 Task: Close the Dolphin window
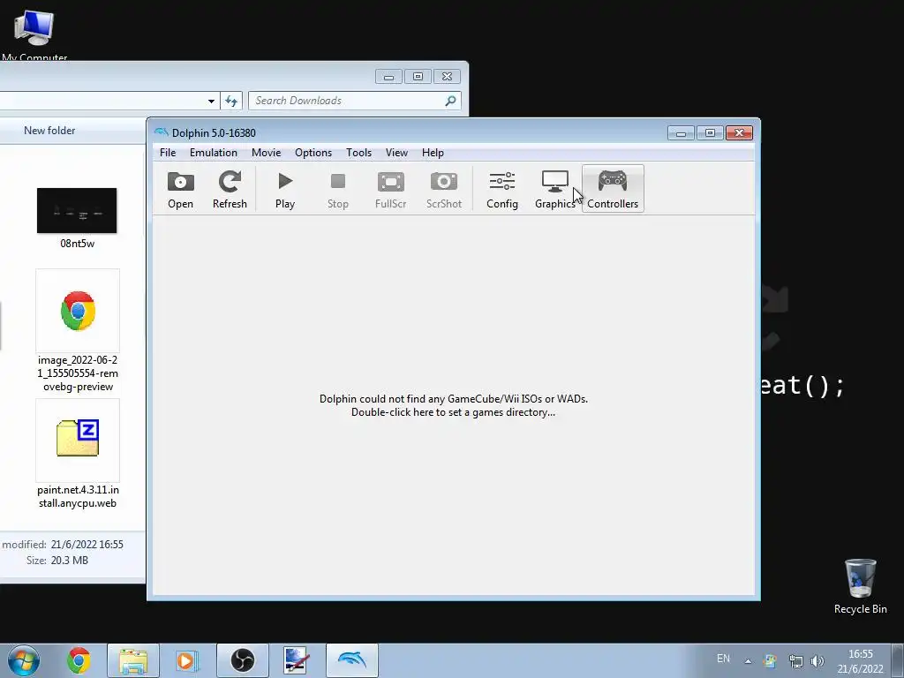[739, 133]
